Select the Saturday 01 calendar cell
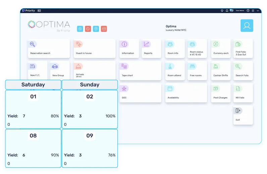The height and width of the screenshot is (174, 267). pyautogui.click(x=33, y=109)
